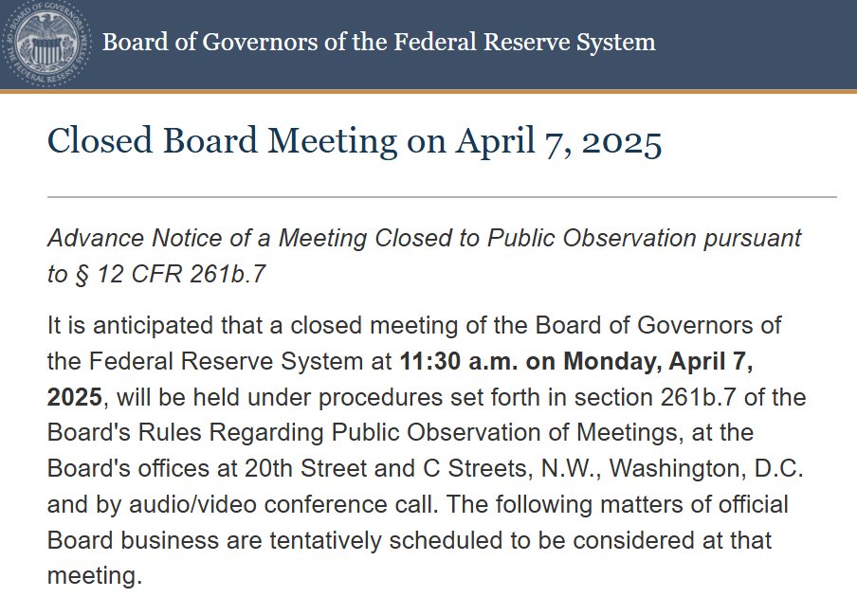Click the tentatively scheduled phrase in the paragraph
This screenshot has height=597, width=857.
pyautogui.click(x=388, y=541)
